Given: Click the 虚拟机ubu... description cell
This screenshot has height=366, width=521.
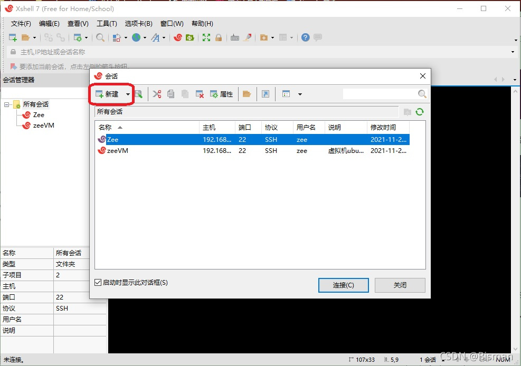Looking at the screenshot, I should pos(346,151).
